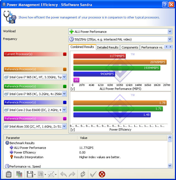Toggle the blue Reference Processor checkbox
Image resolution: width=176 pixels, height=180 pixels.
65,102
